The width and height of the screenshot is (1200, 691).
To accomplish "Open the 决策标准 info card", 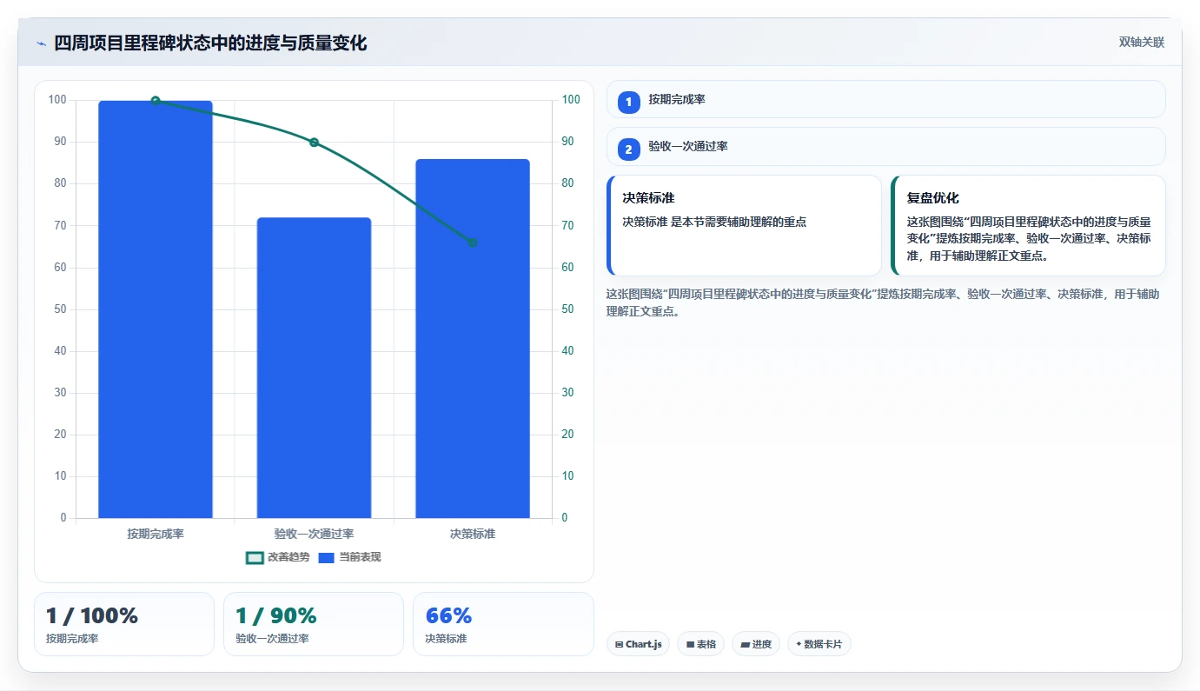I will 744,225.
